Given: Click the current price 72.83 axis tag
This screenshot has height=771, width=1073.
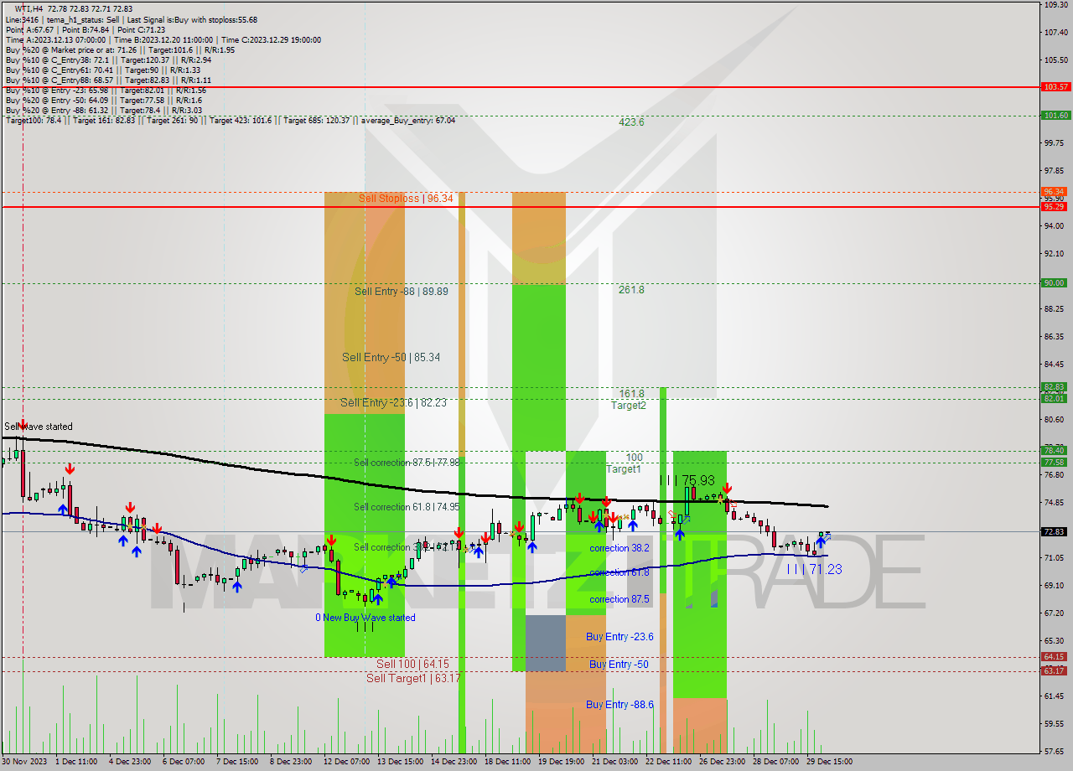Looking at the screenshot, I should [1055, 531].
